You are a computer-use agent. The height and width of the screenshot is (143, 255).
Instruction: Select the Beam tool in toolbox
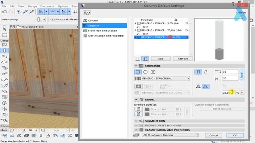point(4,56)
